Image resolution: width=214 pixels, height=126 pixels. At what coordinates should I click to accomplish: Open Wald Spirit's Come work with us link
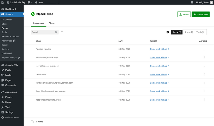click(x=160, y=74)
